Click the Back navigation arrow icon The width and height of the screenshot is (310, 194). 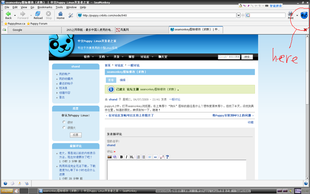tap(8, 14)
